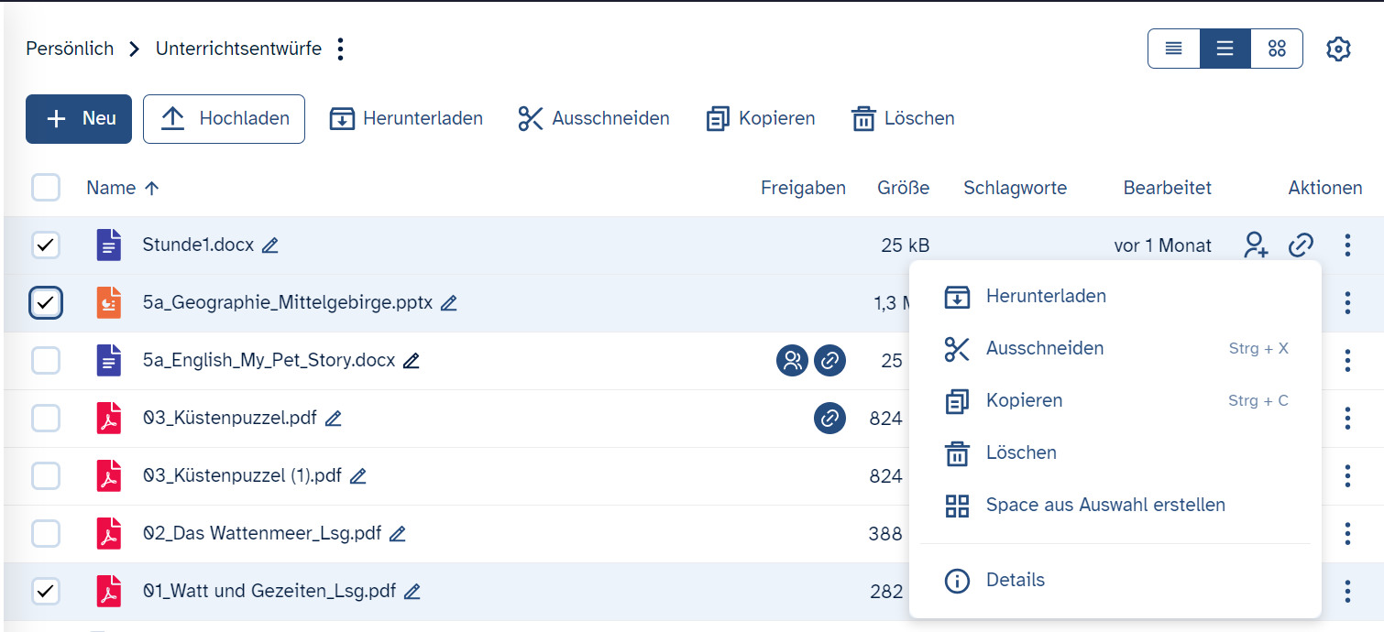
Task: Check the 03_Küstenpuzzel.pdf checkbox
Action: tap(46, 419)
